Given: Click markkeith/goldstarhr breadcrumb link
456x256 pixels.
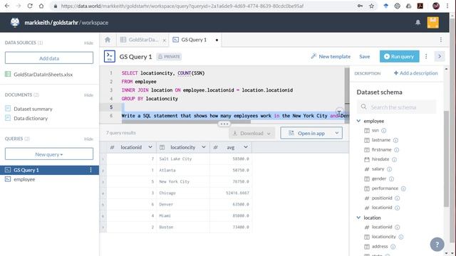Looking at the screenshot, I should (x=51, y=23).
